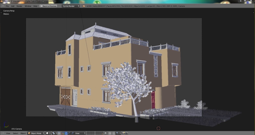Toggle the 3D manipulator widget display
Image resolution: width=255 pixels, height=135 pixels.
[63, 133]
